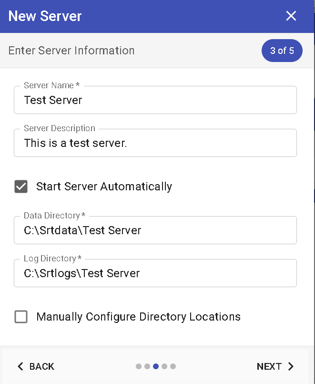Click the left-pointing back chevron icon
This screenshot has height=384, width=315.
(20, 366)
